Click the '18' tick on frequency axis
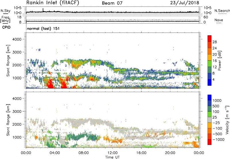The image size is (230, 159). [19, 17]
